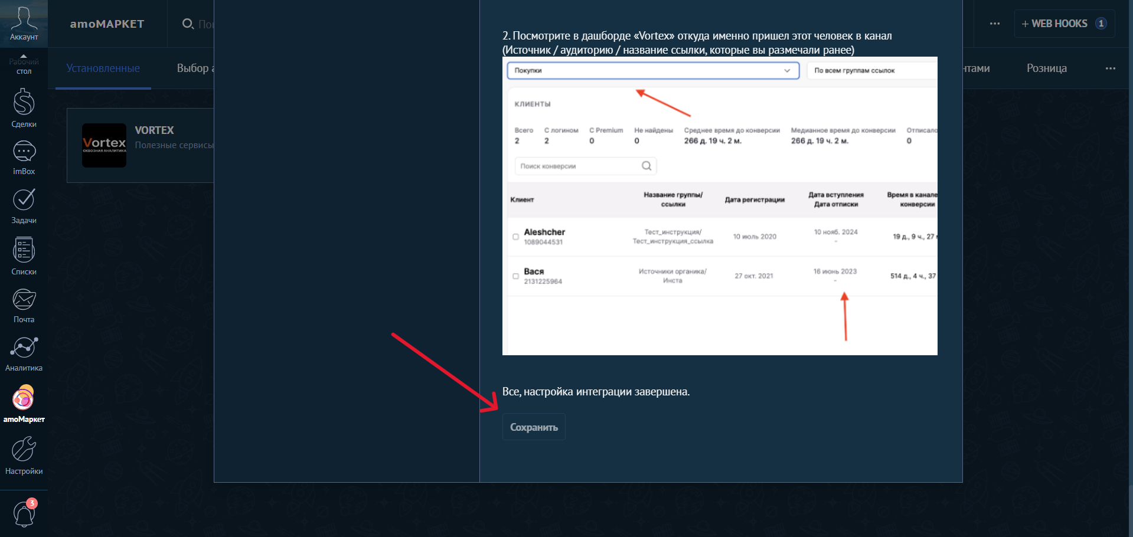Tick the checkbox next to Вася
1133x537 pixels.
[515, 276]
